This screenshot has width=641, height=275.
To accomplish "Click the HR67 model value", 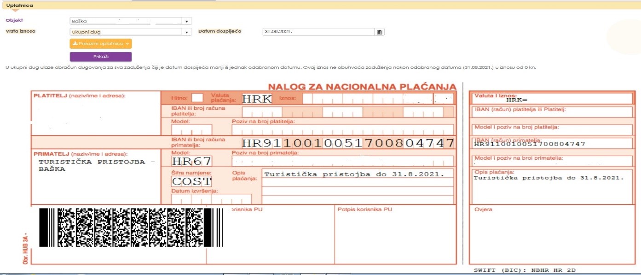I will (x=191, y=161).
